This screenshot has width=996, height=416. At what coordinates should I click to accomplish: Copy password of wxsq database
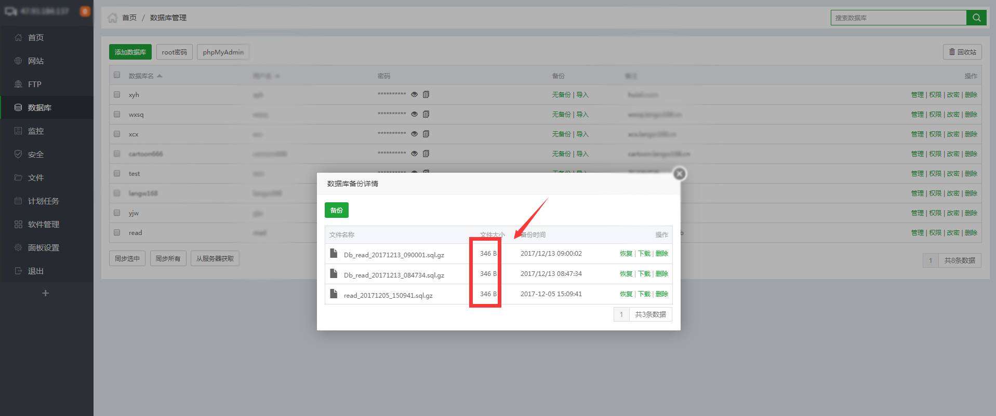[x=426, y=115]
